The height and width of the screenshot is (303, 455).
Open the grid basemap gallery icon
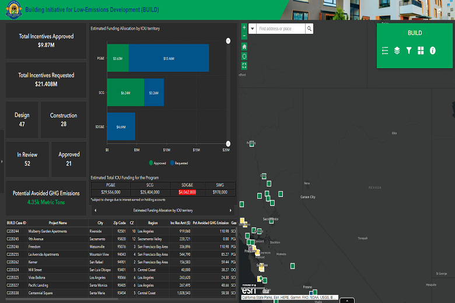tap(421, 51)
